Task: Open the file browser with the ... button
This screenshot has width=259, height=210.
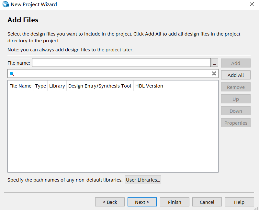Action: pos(214,62)
